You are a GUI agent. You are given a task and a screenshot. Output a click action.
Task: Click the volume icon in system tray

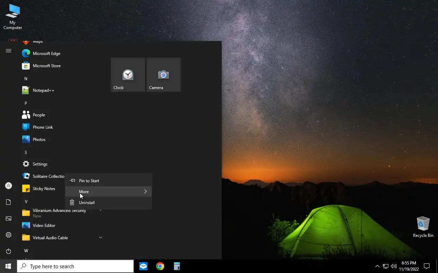click(x=394, y=266)
